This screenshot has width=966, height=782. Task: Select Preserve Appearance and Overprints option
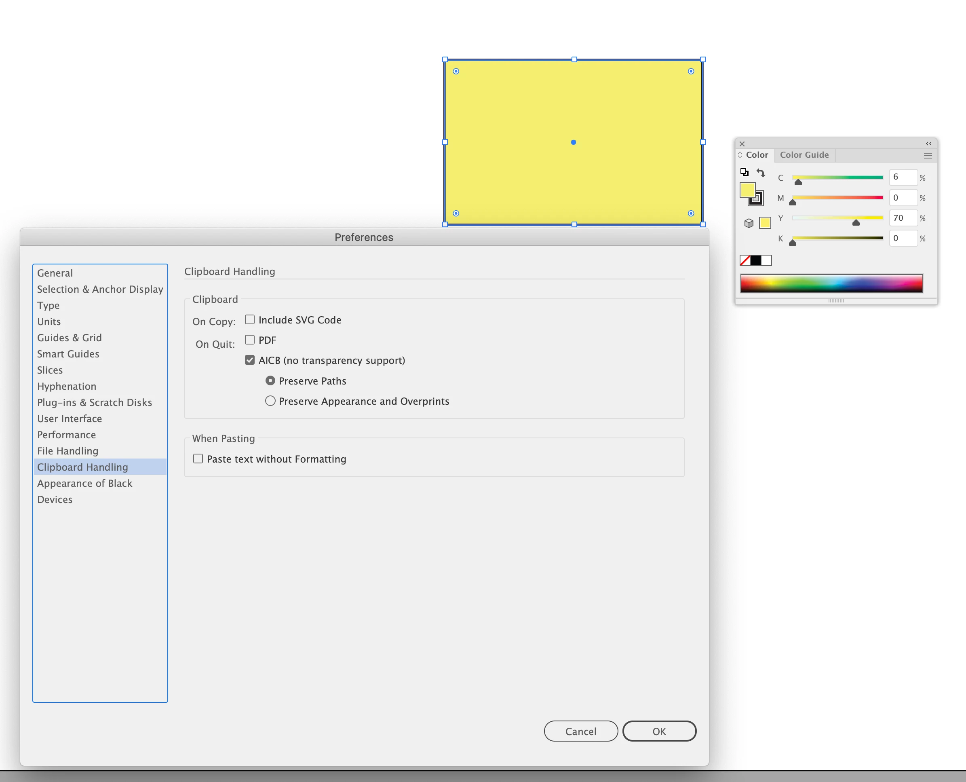point(270,401)
